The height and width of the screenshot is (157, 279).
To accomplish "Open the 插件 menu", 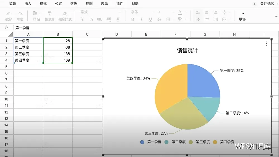I will click(120, 4).
